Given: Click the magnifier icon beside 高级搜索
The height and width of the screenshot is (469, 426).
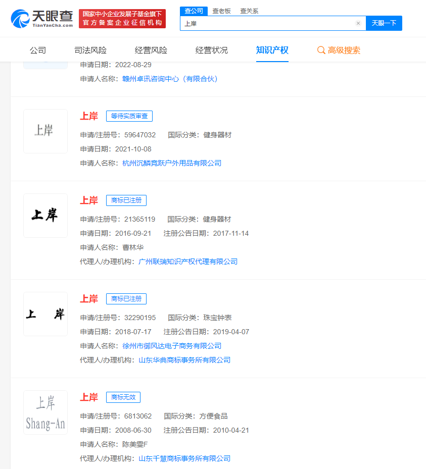Looking at the screenshot, I should tap(321, 50).
